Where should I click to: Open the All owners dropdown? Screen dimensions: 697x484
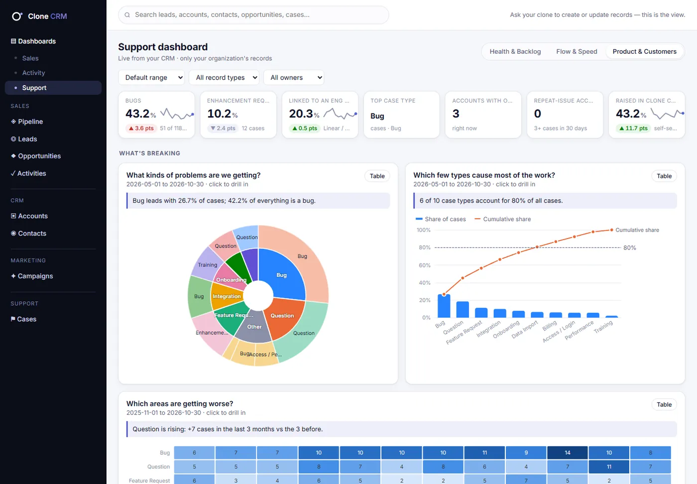294,78
